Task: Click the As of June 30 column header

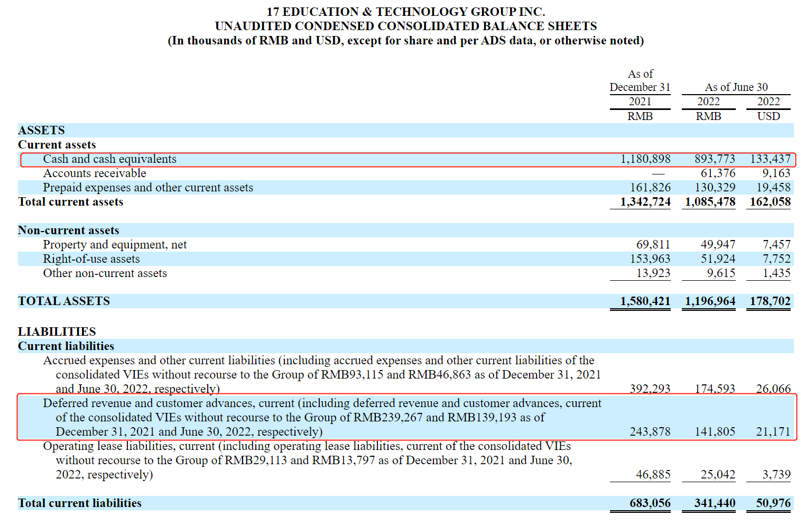Action: (x=736, y=87)
